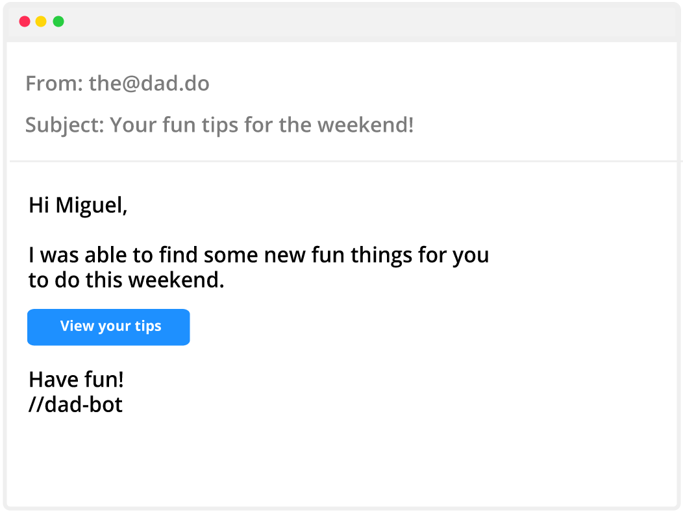Click the green maximize window button
The width and height of the screenshot is (683, 514).
point(58,21)
